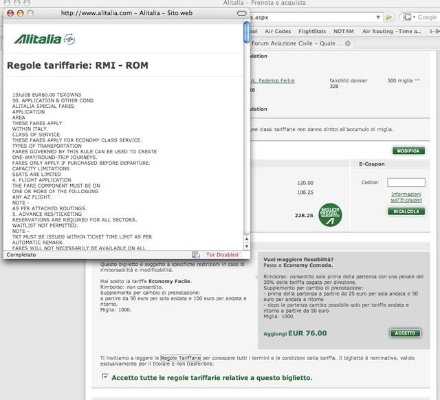The width and height of the screenshot is (440, 400).
Task: Click the Google search input field
Action: [x=428, y=17]
